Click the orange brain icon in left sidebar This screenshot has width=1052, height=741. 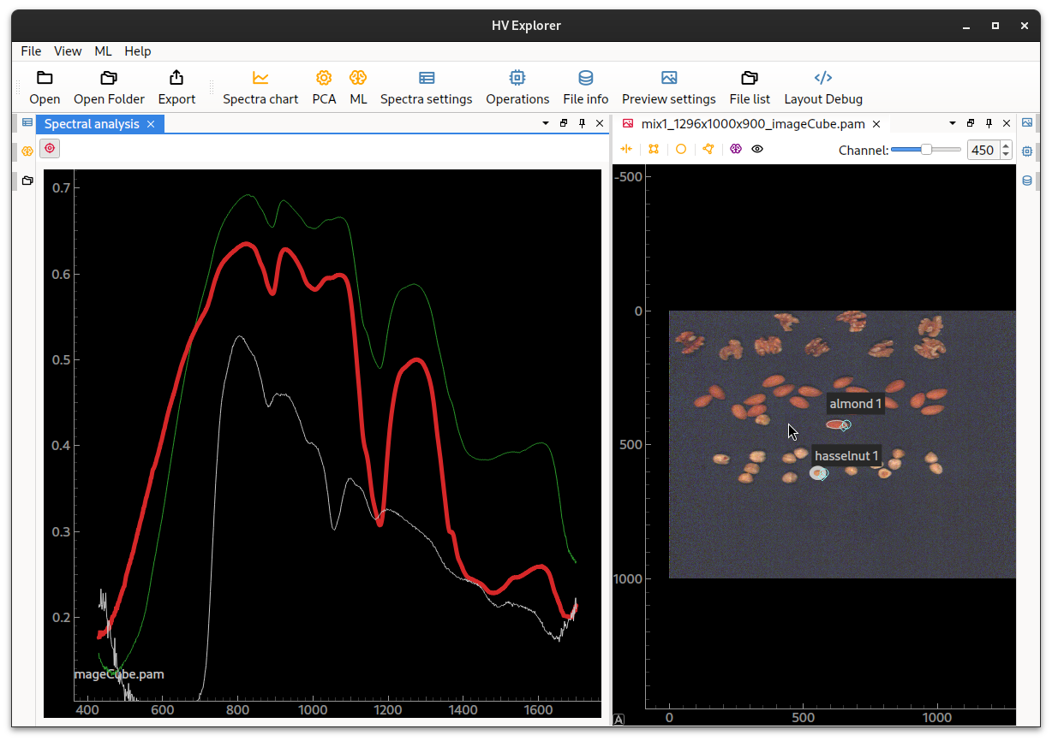tap(27, 151)
